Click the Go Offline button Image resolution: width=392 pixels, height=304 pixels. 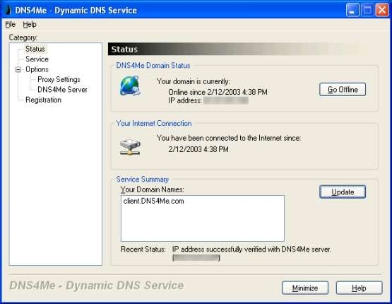click(x=343, y=90)
